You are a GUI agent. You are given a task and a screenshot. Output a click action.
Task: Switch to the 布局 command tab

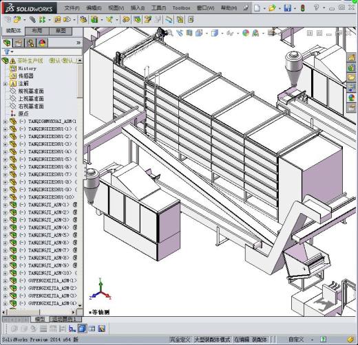pos(37,31)
